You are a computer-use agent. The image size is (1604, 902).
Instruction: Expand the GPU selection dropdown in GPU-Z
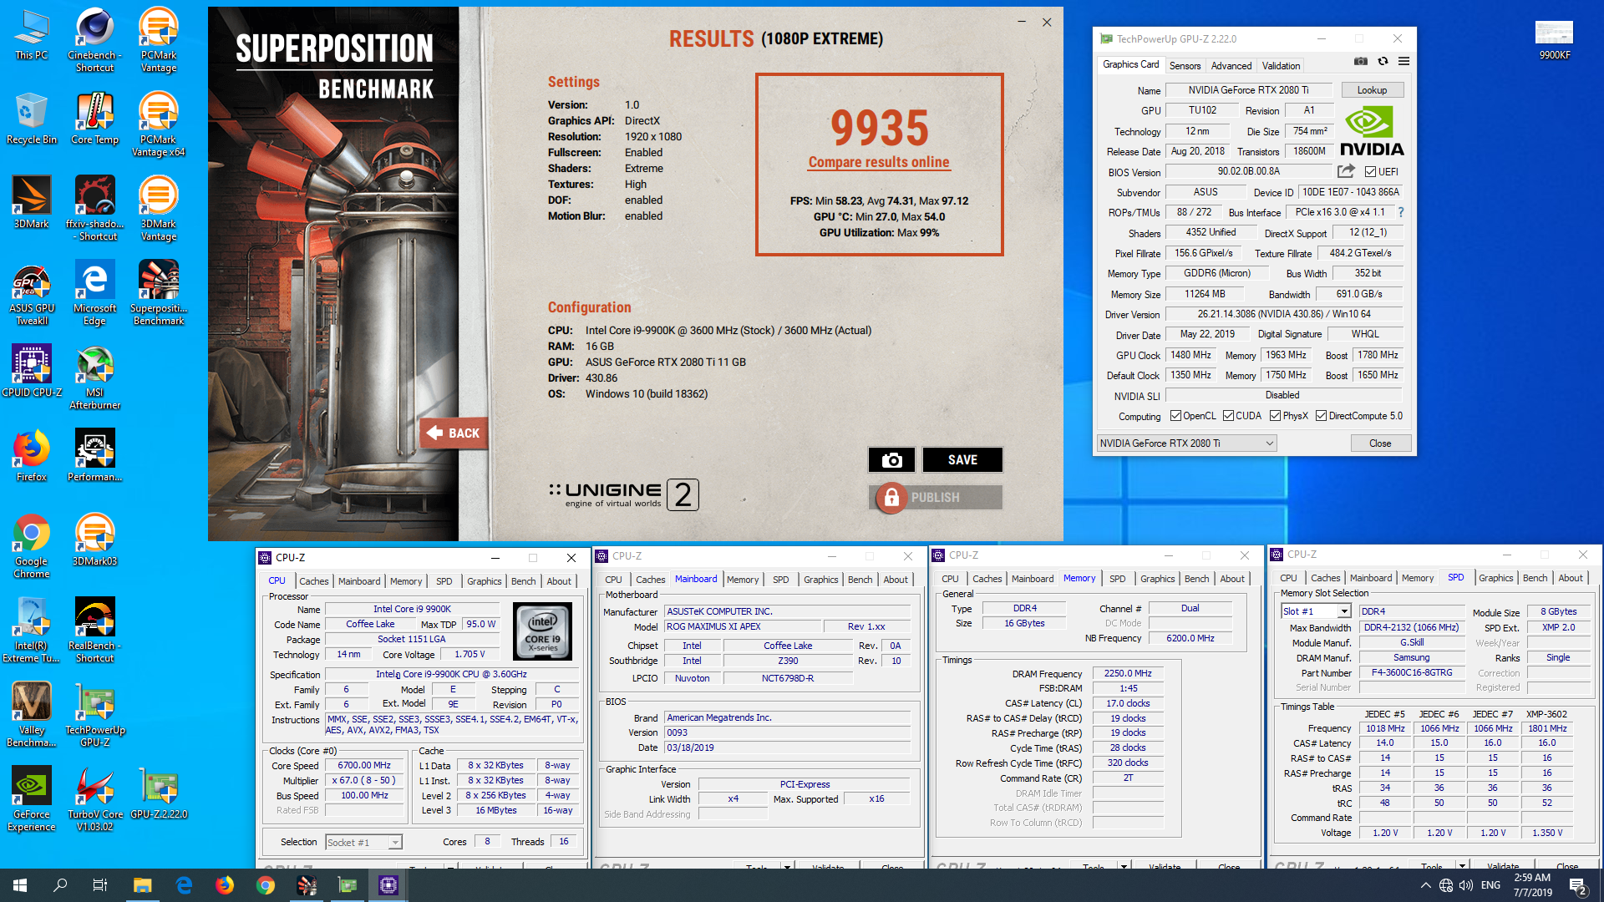click(1186, 443)
